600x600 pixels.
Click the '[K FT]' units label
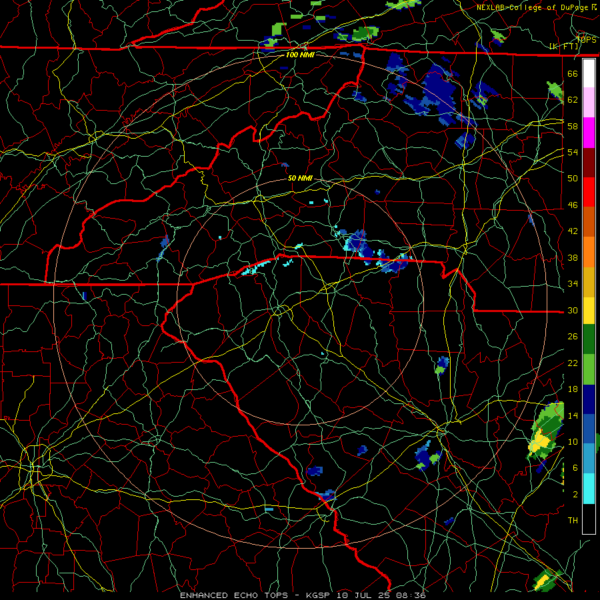coord(564,47)
